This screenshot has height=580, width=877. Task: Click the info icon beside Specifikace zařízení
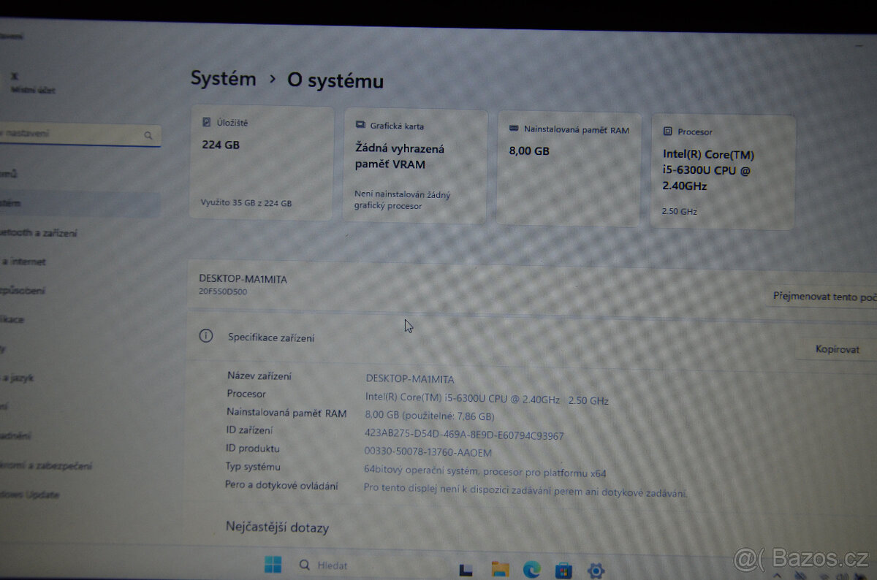[x=205, y=336]
